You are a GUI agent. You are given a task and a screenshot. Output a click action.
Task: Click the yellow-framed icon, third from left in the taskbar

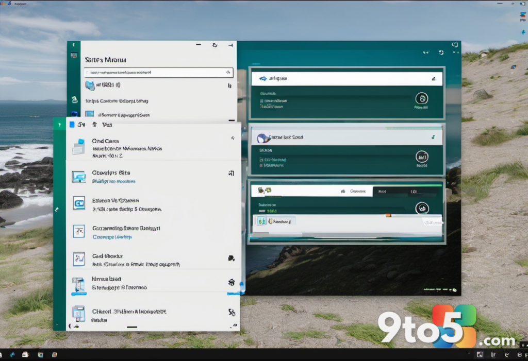pos(40,355)
